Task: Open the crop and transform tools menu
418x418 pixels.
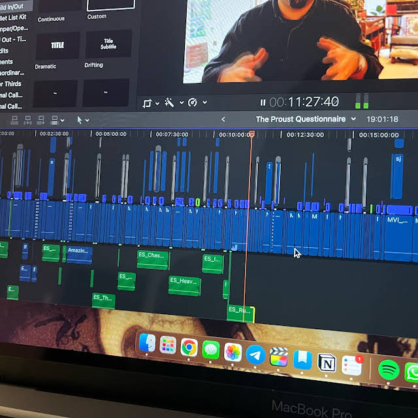Action: tap(150, 103)
